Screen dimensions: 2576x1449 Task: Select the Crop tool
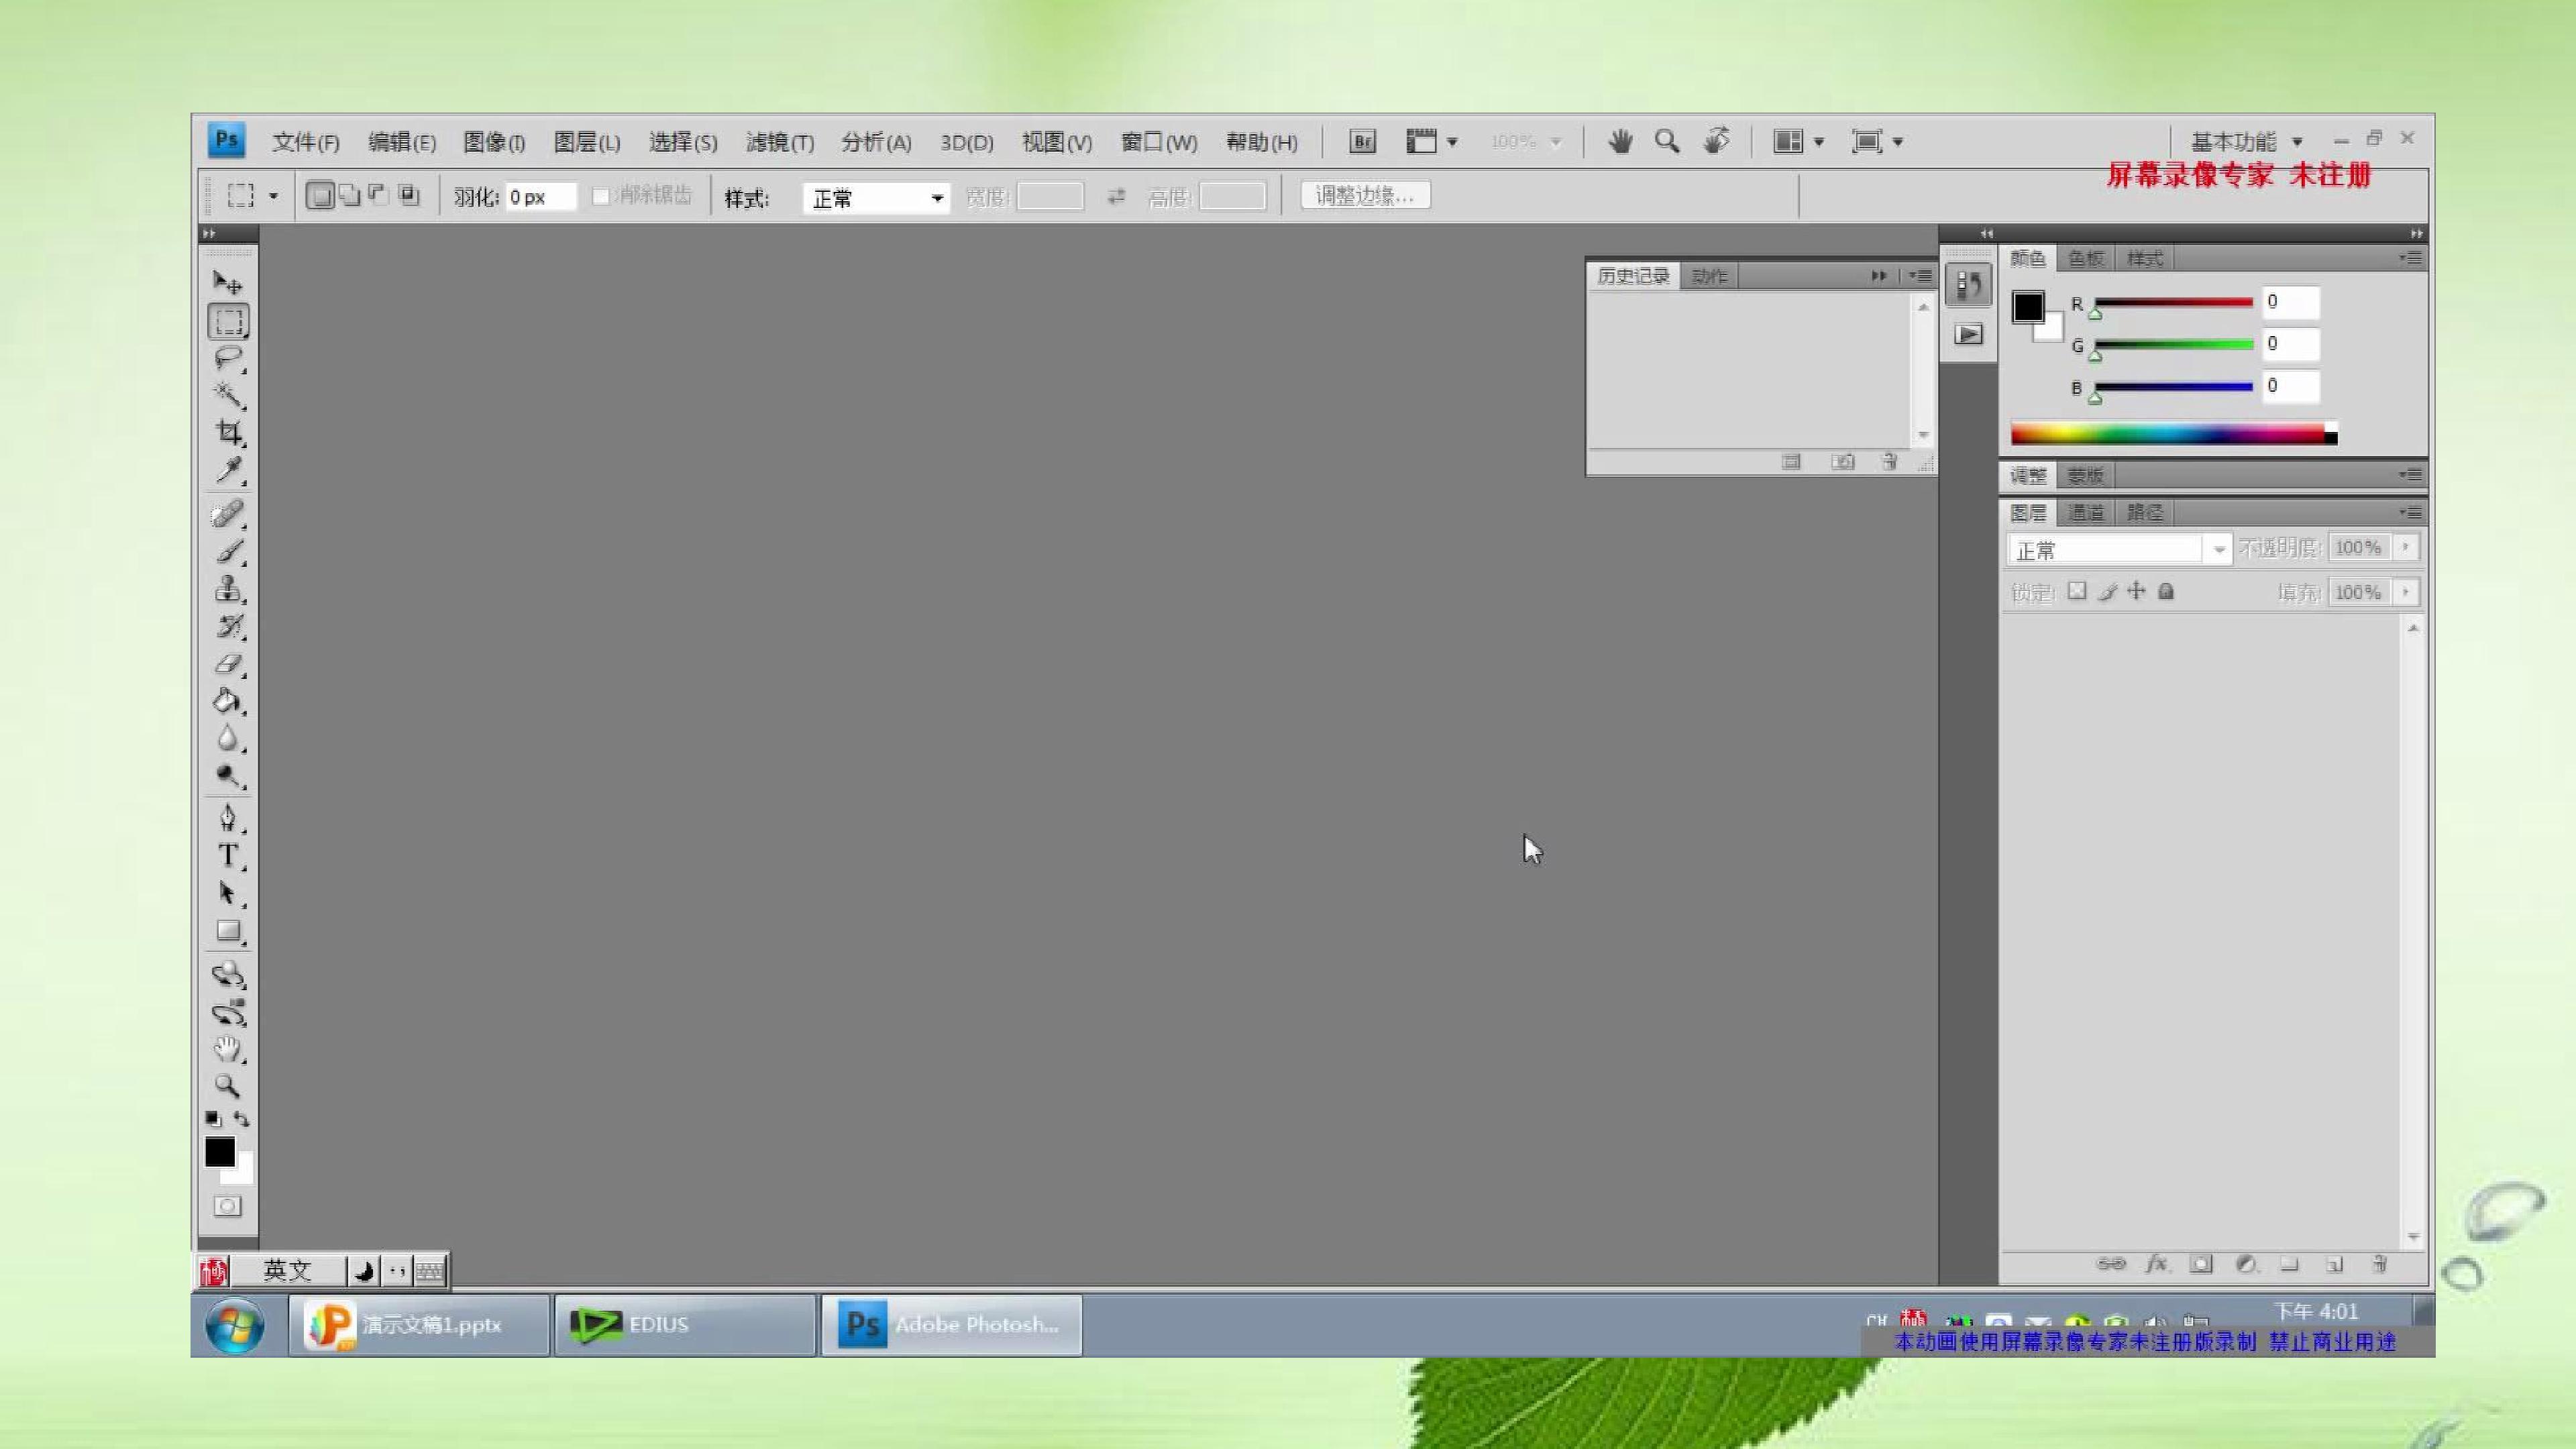pyautogui.click(x=228, y=432)
